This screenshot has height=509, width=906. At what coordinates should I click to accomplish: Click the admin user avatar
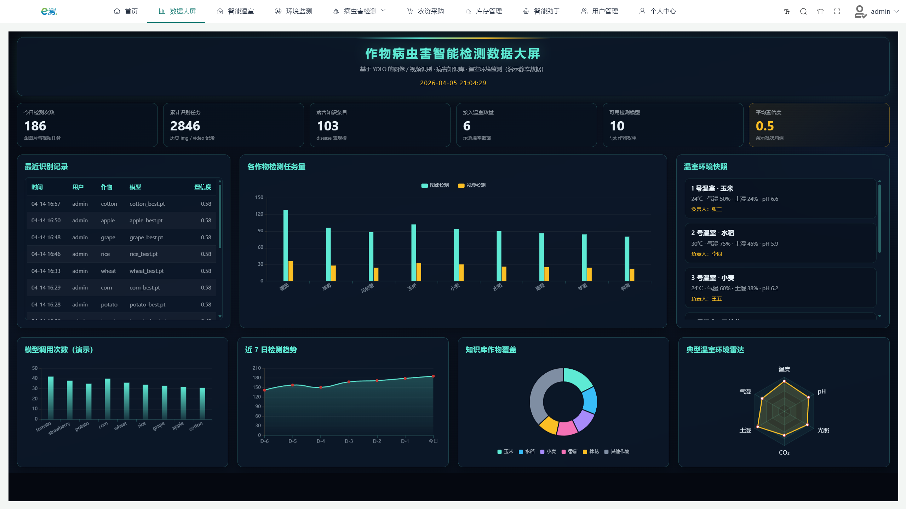860,11
